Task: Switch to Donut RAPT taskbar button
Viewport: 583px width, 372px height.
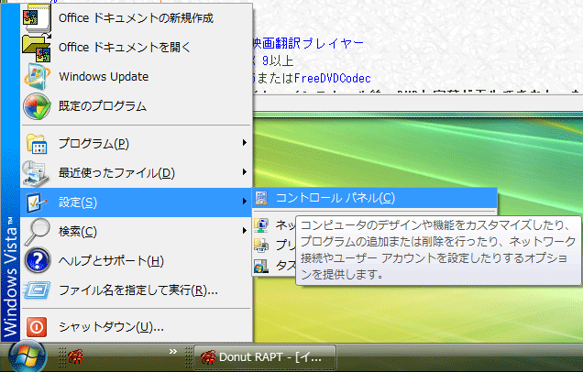Action: tap(265, 357)
